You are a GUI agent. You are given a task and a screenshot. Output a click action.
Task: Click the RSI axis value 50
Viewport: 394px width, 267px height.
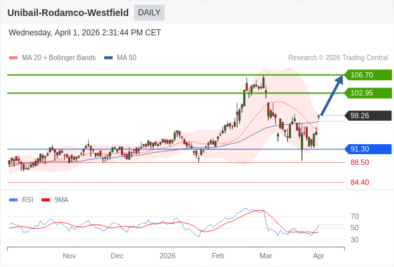pyautogui.click(x=355, y=228)
